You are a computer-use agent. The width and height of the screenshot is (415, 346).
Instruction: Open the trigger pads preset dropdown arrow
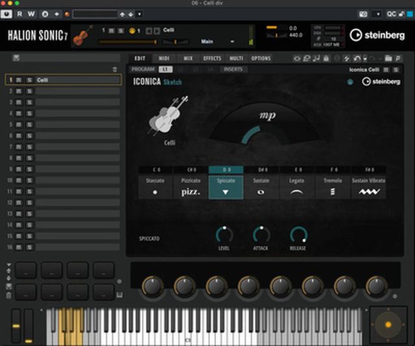[8, 265]
